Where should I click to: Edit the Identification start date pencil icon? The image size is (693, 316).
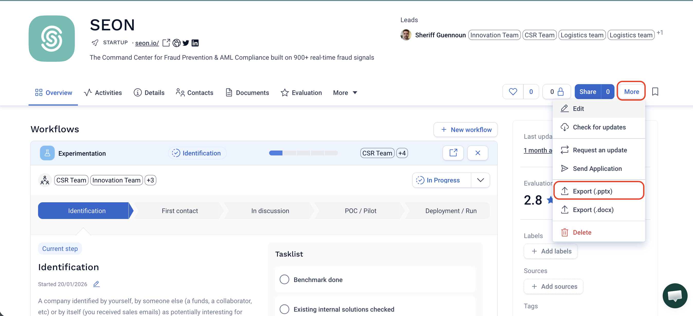96,284
